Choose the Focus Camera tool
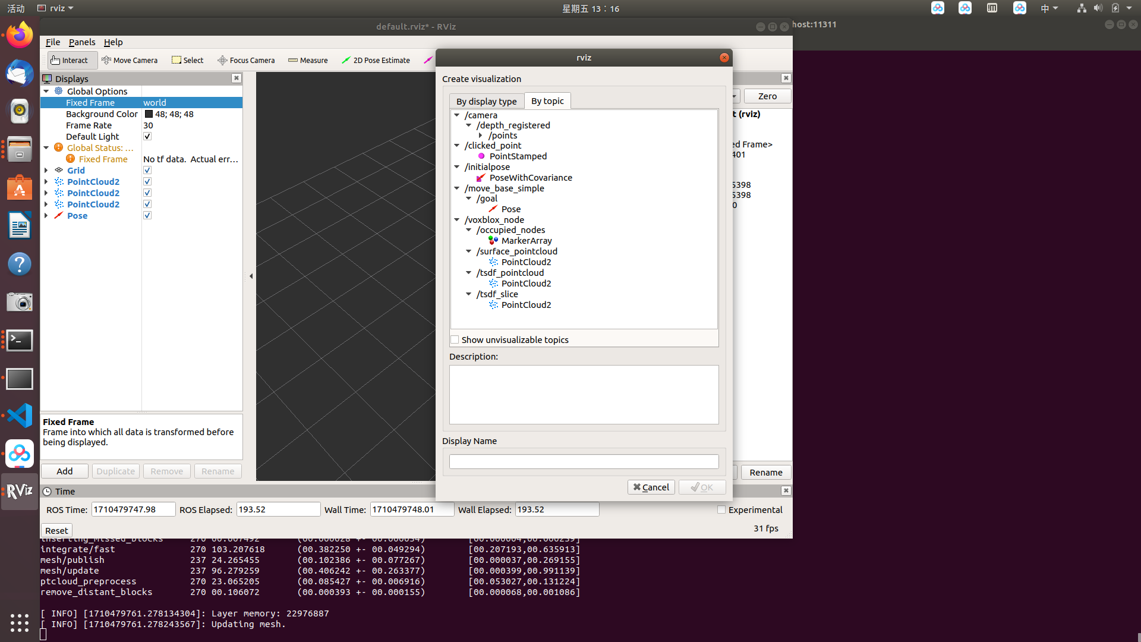Image resolution: width=1141 pixels, height=642 pixels. click(246, 60)
